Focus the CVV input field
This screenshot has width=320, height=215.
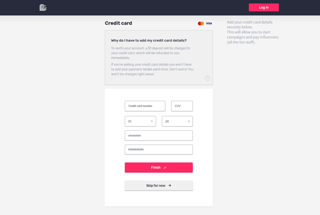(182, 106)
